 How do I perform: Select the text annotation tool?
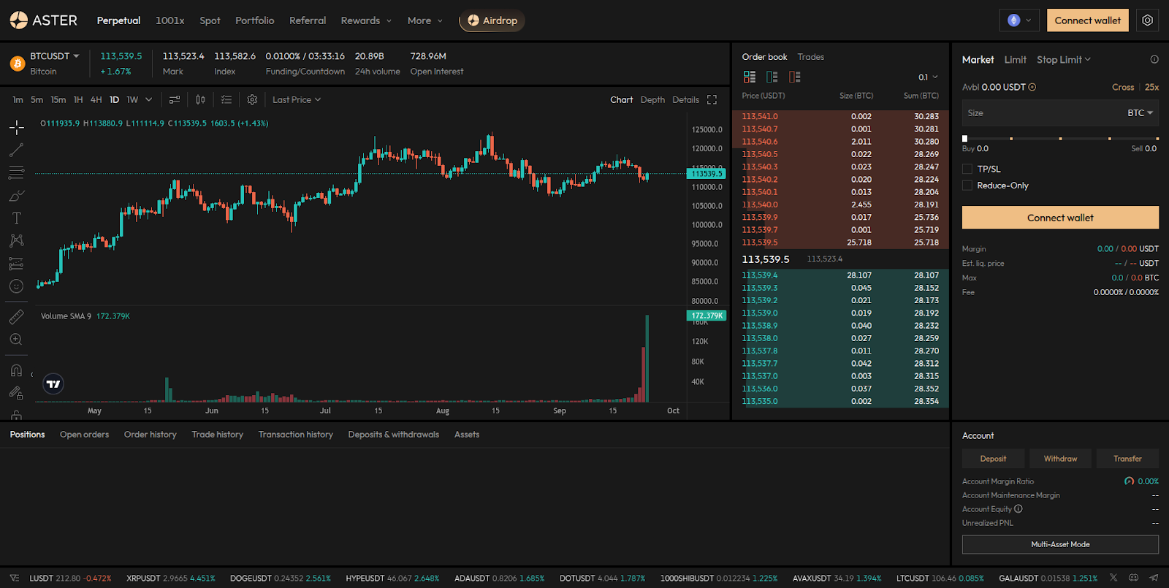point(17,218)
